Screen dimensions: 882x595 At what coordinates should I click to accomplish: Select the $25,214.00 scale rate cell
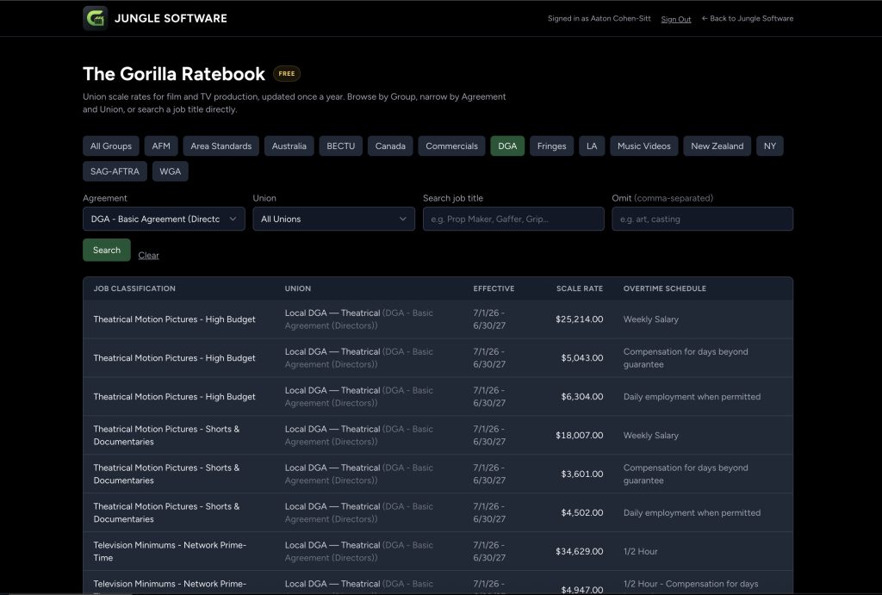580,319
